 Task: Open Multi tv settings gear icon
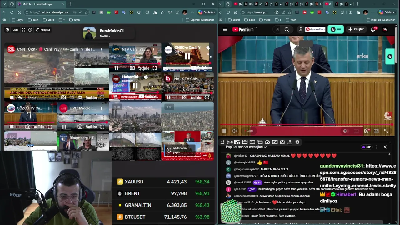[7, 30]
